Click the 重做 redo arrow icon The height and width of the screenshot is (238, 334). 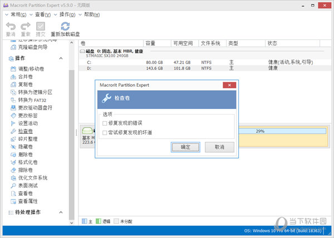[x=26, y=26]
